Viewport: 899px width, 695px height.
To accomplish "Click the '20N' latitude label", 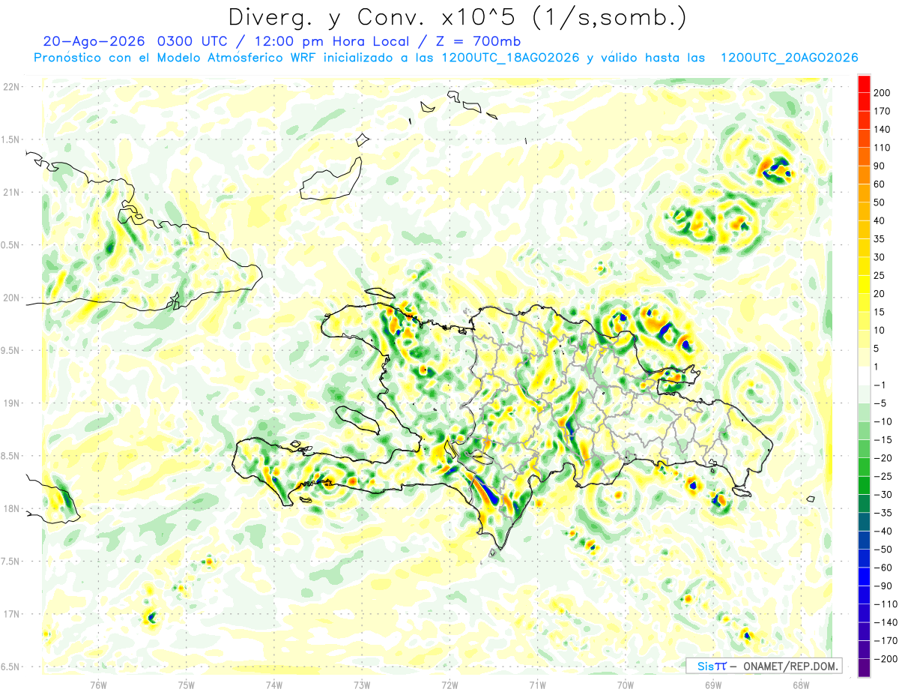I will click(x=11, y=298).
